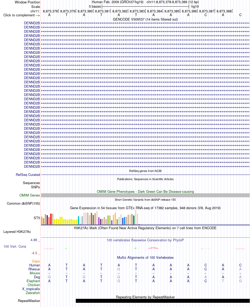Open the RefSeq Curated track label

click(28, 175)
